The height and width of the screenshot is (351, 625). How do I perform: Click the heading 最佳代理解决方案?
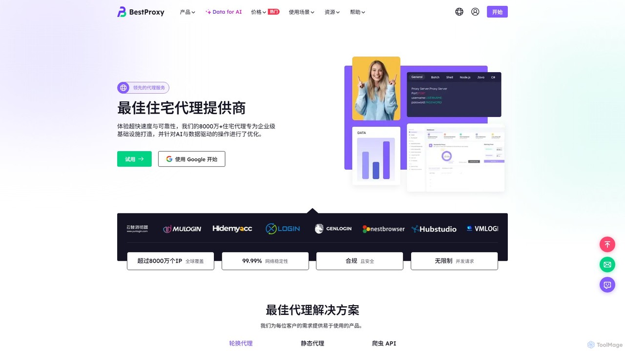tap(312, 310)
